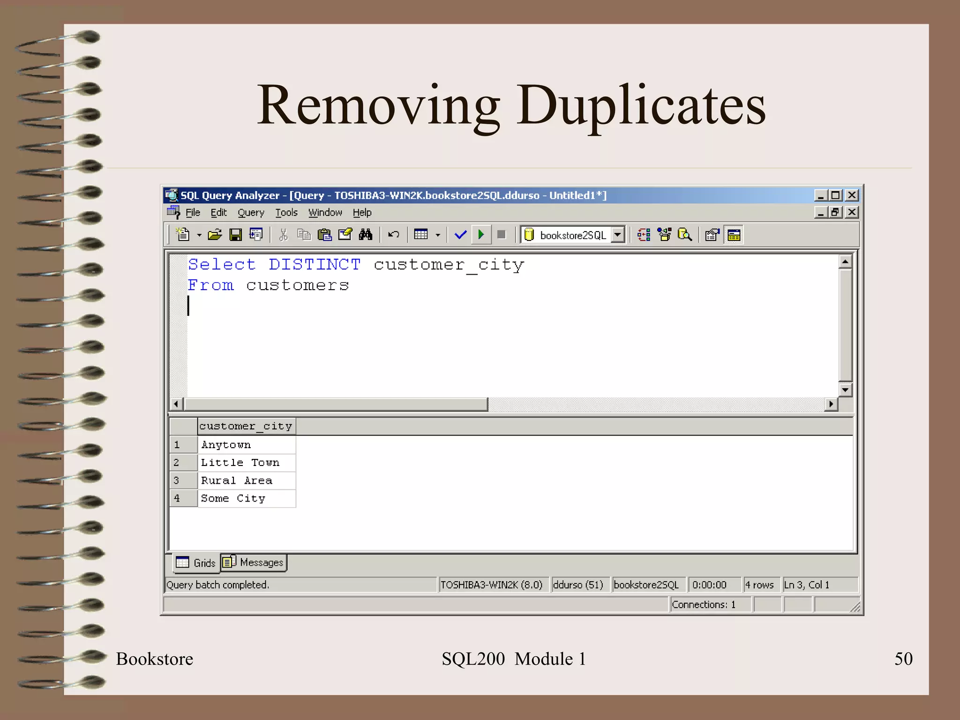The width and height of the screenshot is (960, 720).
Task: Click the Open file folder icon
Action: click(x=215, y=234)
